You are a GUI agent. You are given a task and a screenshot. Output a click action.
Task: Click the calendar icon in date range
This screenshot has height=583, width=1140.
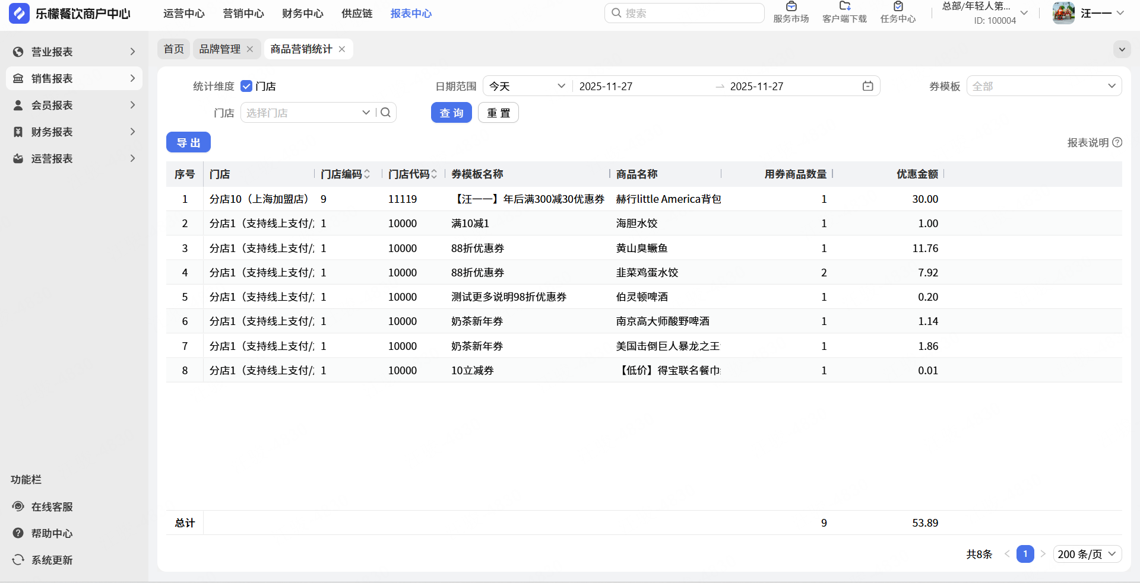867,86
